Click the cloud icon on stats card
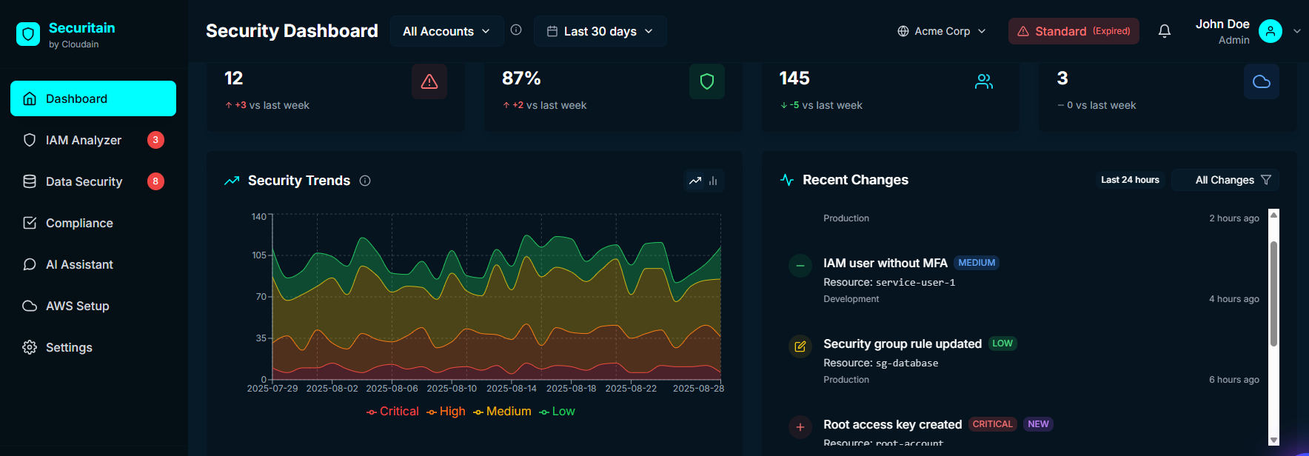 (x=1261, y=81)
